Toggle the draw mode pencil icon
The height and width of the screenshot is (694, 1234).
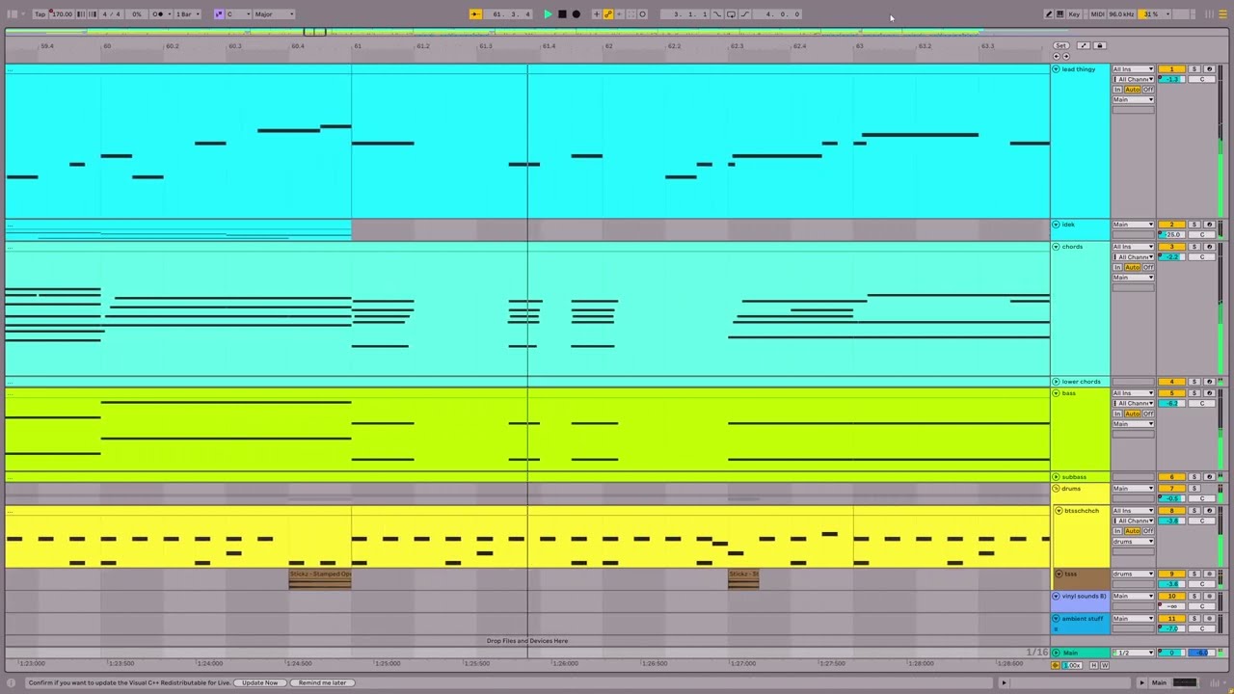click(x=1048, y=13)
